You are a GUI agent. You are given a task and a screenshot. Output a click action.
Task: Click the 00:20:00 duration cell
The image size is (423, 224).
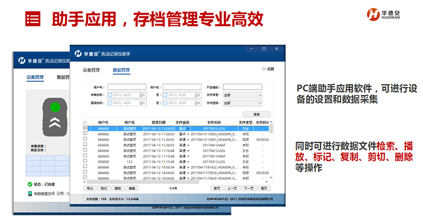262,173
